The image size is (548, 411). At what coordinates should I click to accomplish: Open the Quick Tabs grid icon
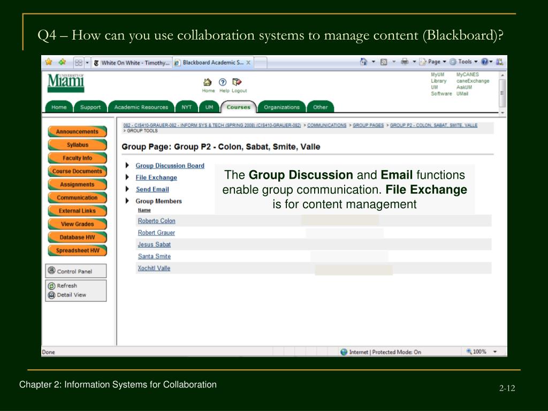click(79, 63)
